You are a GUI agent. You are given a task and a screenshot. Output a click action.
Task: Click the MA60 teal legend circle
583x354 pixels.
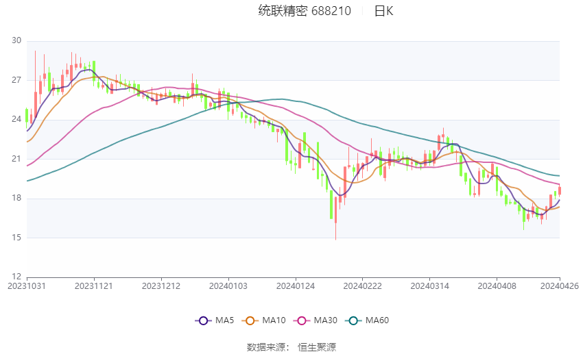pos(353,320)
